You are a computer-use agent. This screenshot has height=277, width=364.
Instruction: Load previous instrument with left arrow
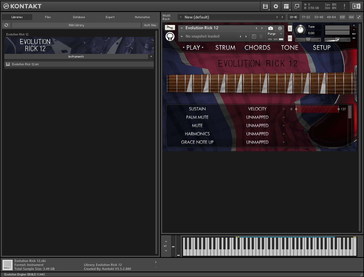[256, 28]
